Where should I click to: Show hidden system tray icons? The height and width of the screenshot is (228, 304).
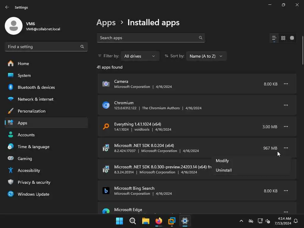241,221
